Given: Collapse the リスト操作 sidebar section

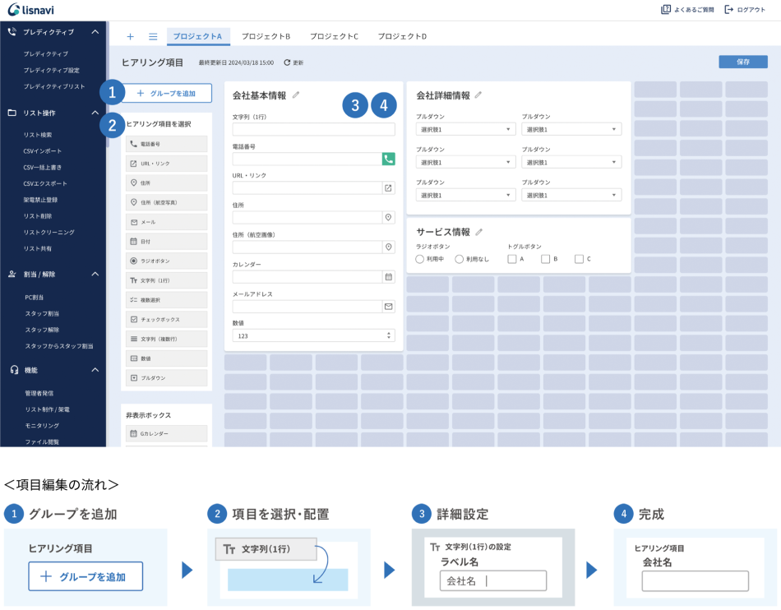Looking at the screenshot, I should pos(95,113).
